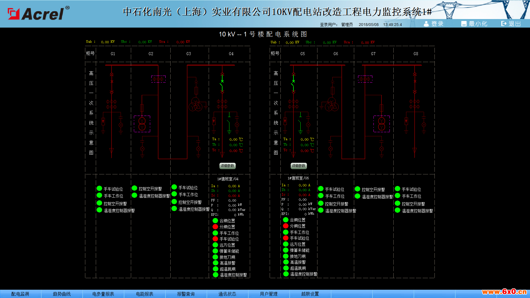
Task: Click the 登录 login icon
Action: pos(426,24)
